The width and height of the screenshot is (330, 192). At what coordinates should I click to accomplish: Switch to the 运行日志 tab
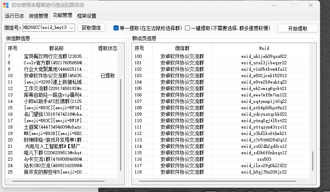[x=14, y=16]
